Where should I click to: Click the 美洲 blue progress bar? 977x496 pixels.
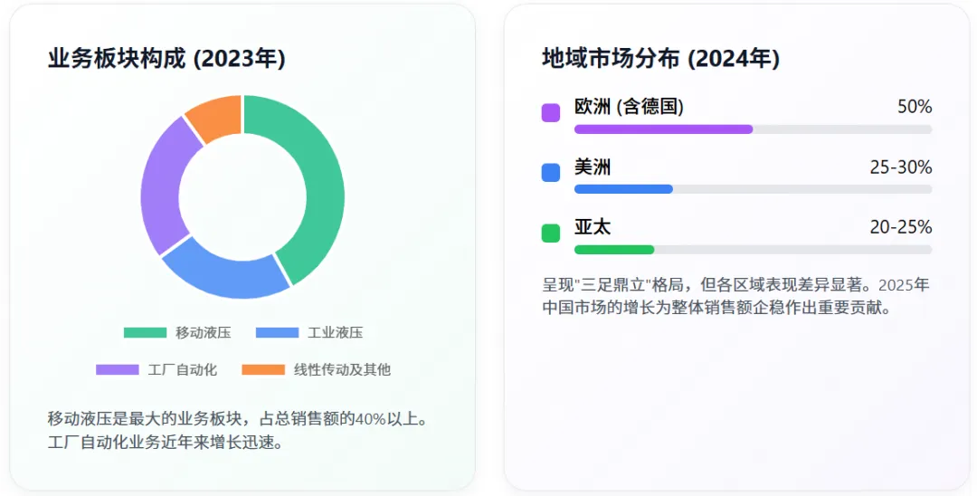coord(623,189)
